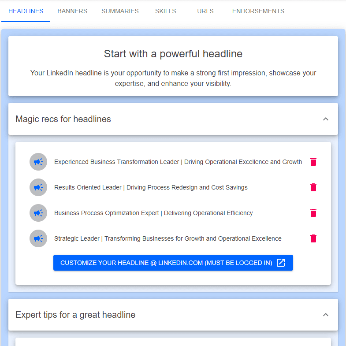Remove the Business Process Optimization Expert headline
This screenshot has width=346, height=346.
[x=313, y=213]
